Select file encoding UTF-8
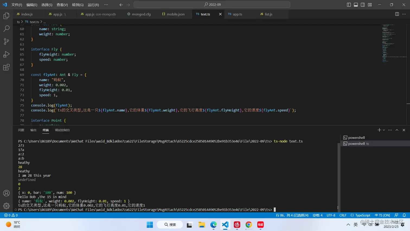This screenshot has width=410, height=231. [331, 215]
